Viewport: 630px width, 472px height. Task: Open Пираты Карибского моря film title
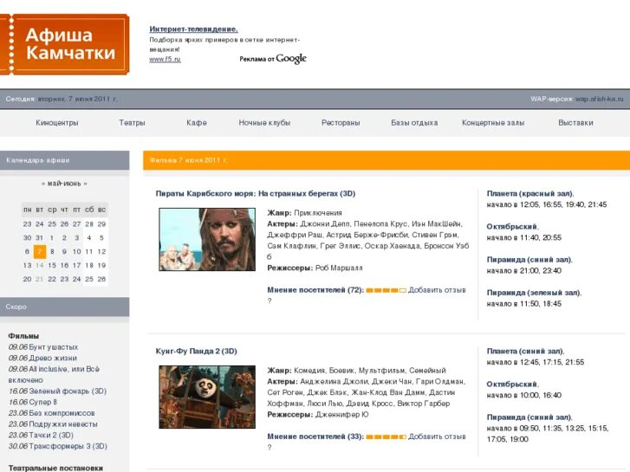256,193
